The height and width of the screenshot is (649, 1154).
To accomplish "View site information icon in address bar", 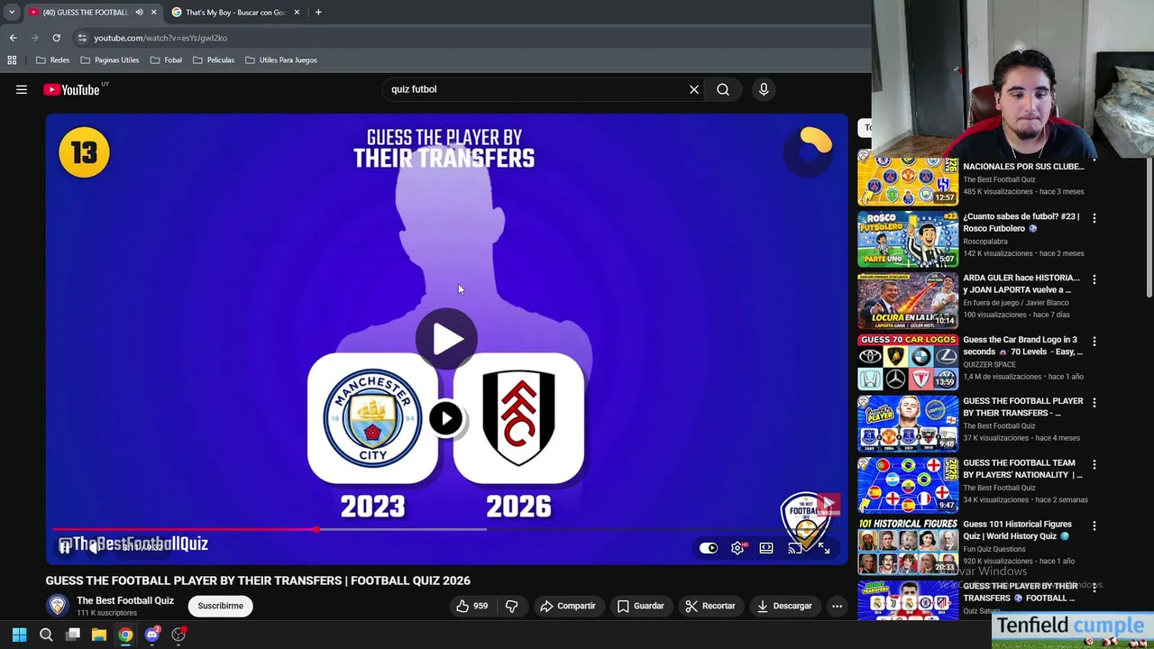I will point(82,38).
